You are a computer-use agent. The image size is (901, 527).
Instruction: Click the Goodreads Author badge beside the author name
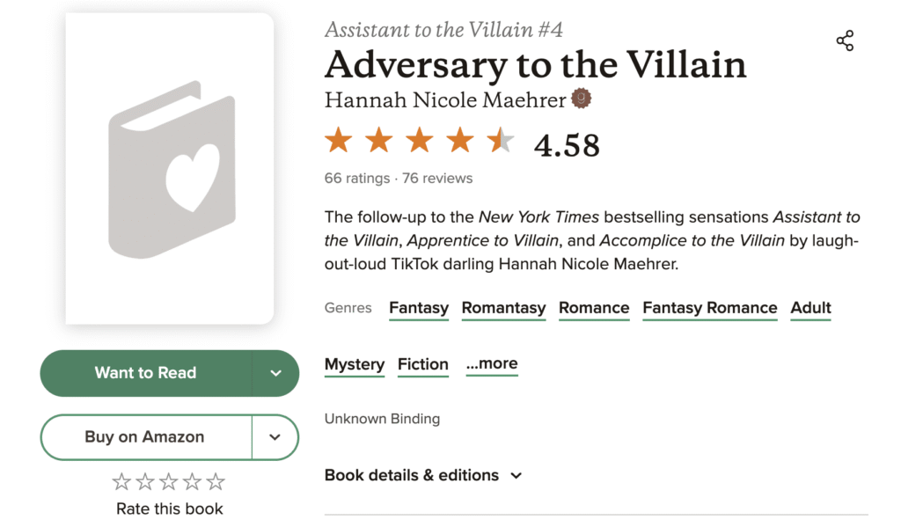pyautogui.click(x=582, y=100)
